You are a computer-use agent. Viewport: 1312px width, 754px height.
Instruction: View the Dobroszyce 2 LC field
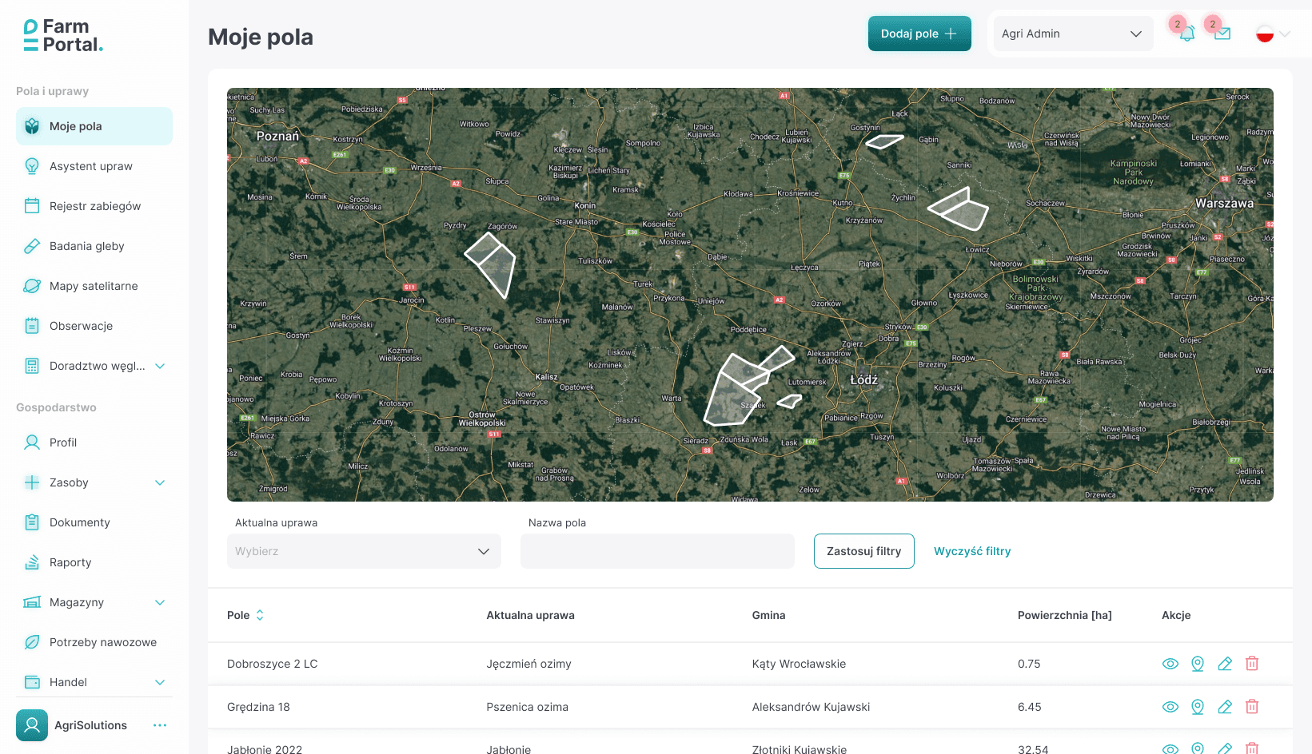coord(1170,664)
